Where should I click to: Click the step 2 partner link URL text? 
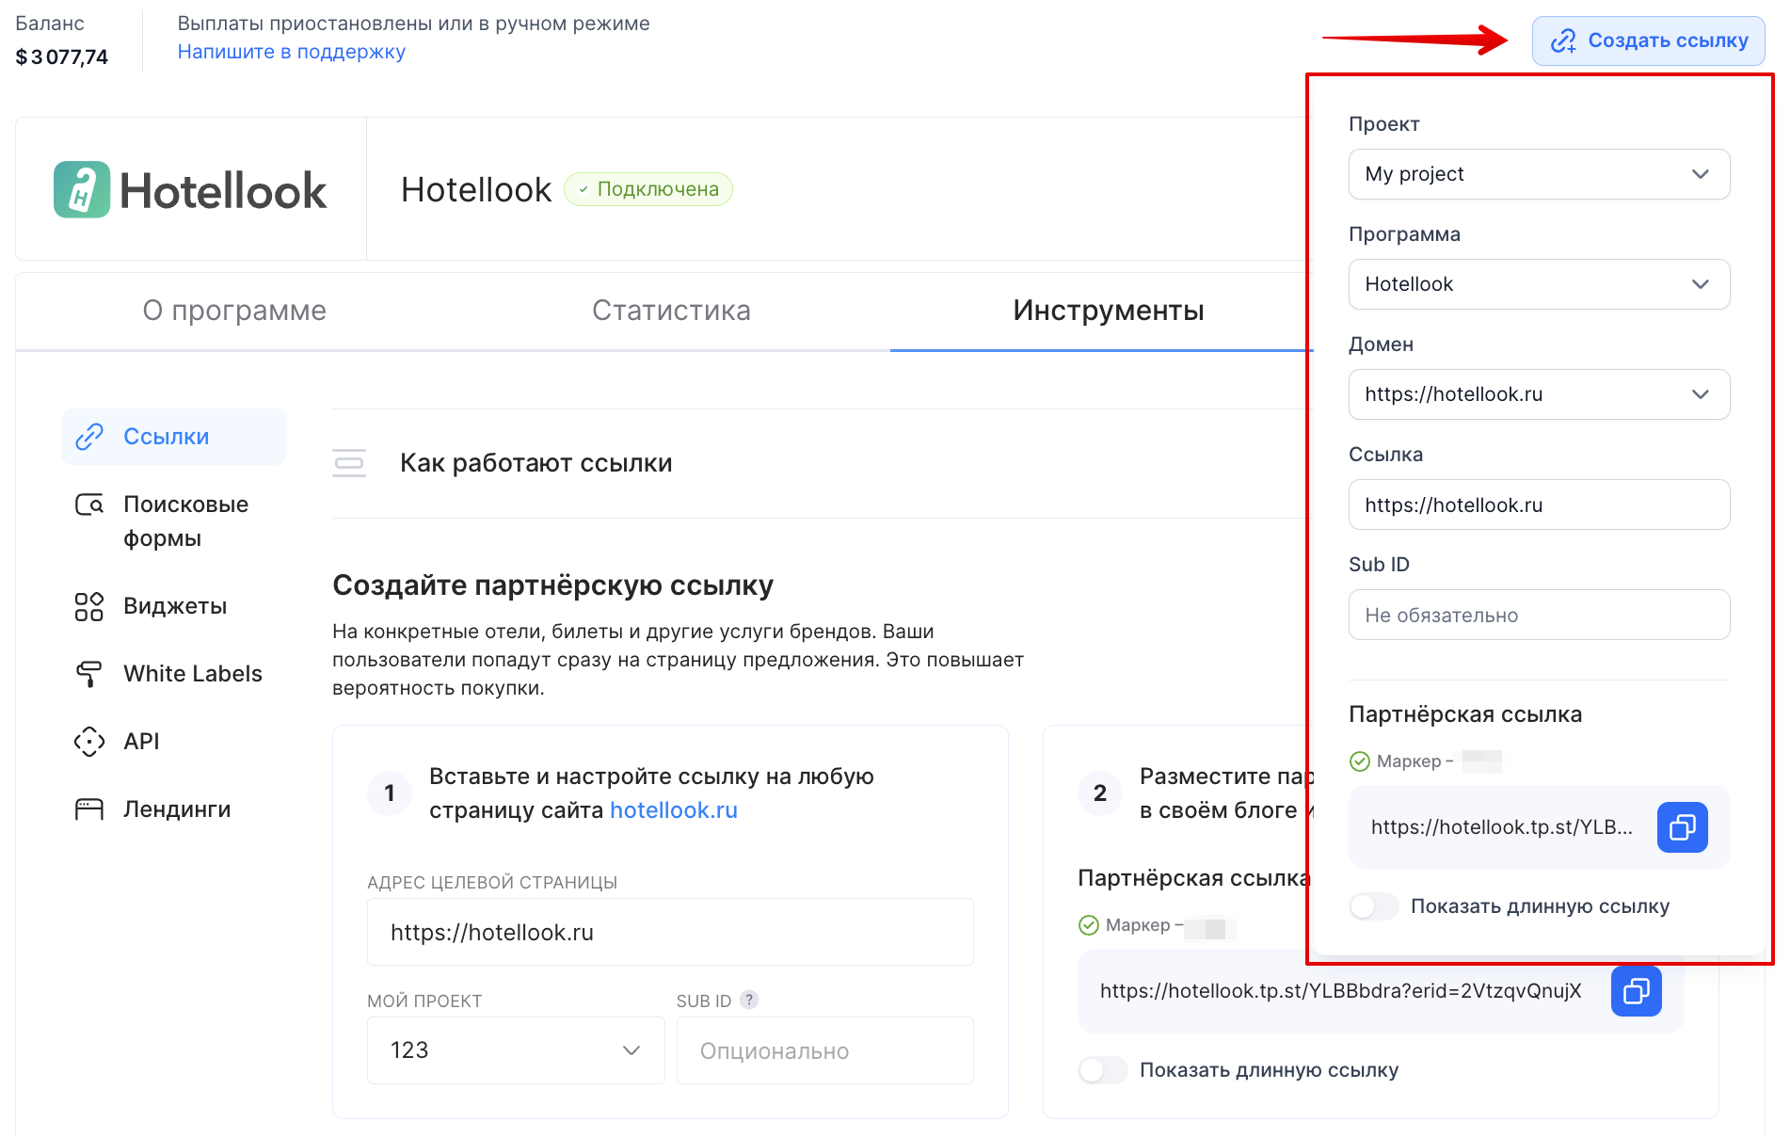point(1340,991)
